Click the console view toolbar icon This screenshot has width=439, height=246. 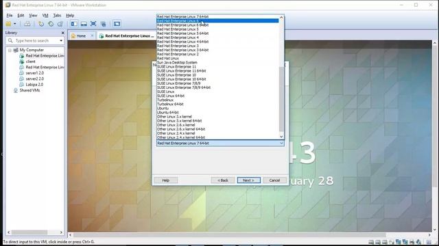(x=117, y=24)
